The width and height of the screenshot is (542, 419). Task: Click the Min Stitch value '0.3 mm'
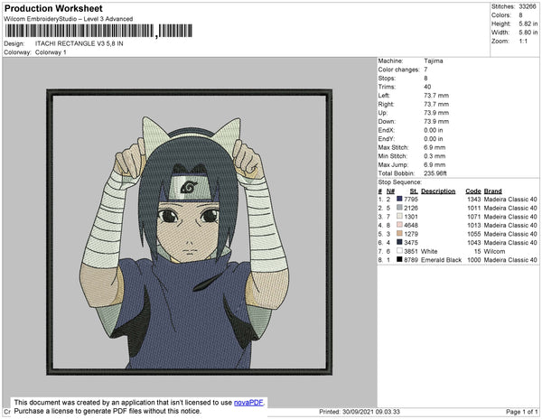pyautogui.click(x=435, y=156)
